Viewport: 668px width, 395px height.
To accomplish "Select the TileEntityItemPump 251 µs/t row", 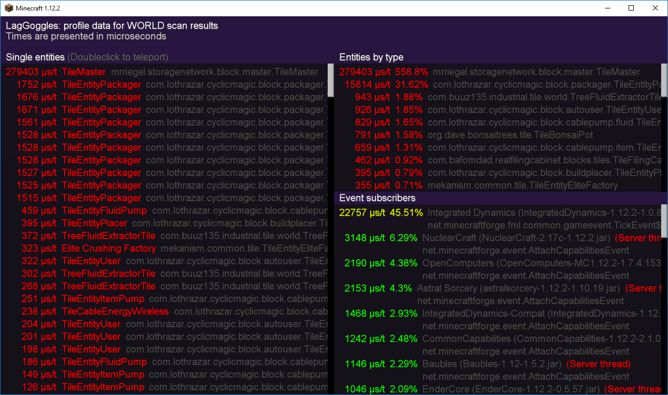I will point(164,299).
